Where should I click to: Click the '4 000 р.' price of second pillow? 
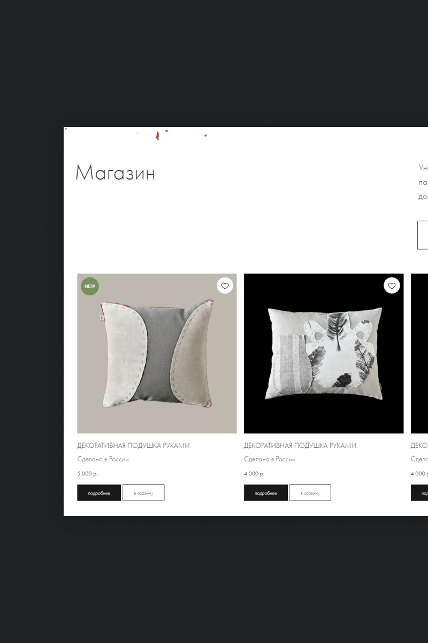[x=254, y=474]
